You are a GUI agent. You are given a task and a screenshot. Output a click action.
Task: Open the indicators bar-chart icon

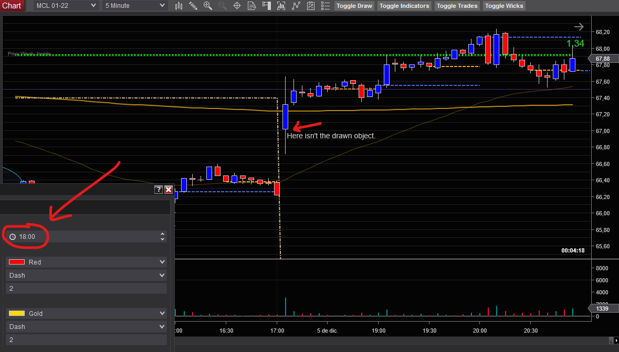click(281, 6)
